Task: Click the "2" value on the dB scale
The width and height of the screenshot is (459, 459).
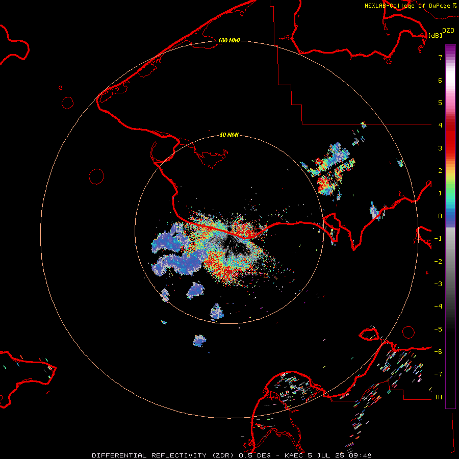Action: pyautogui.click(x=440, y=171)
